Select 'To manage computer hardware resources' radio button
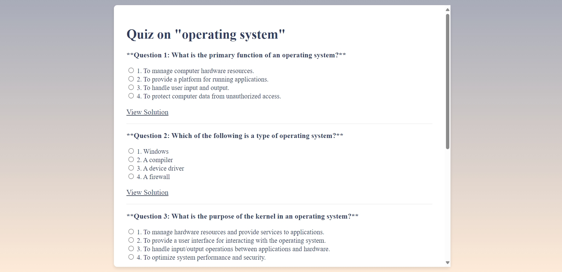Screen dimensions: 562x272 coord(131,70)
